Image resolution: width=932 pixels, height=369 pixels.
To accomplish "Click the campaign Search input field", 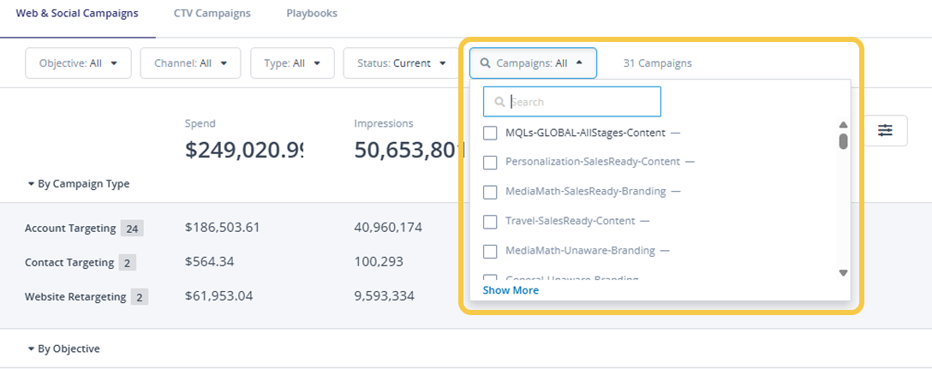I will pyautogui.click(x=572, y=102).
